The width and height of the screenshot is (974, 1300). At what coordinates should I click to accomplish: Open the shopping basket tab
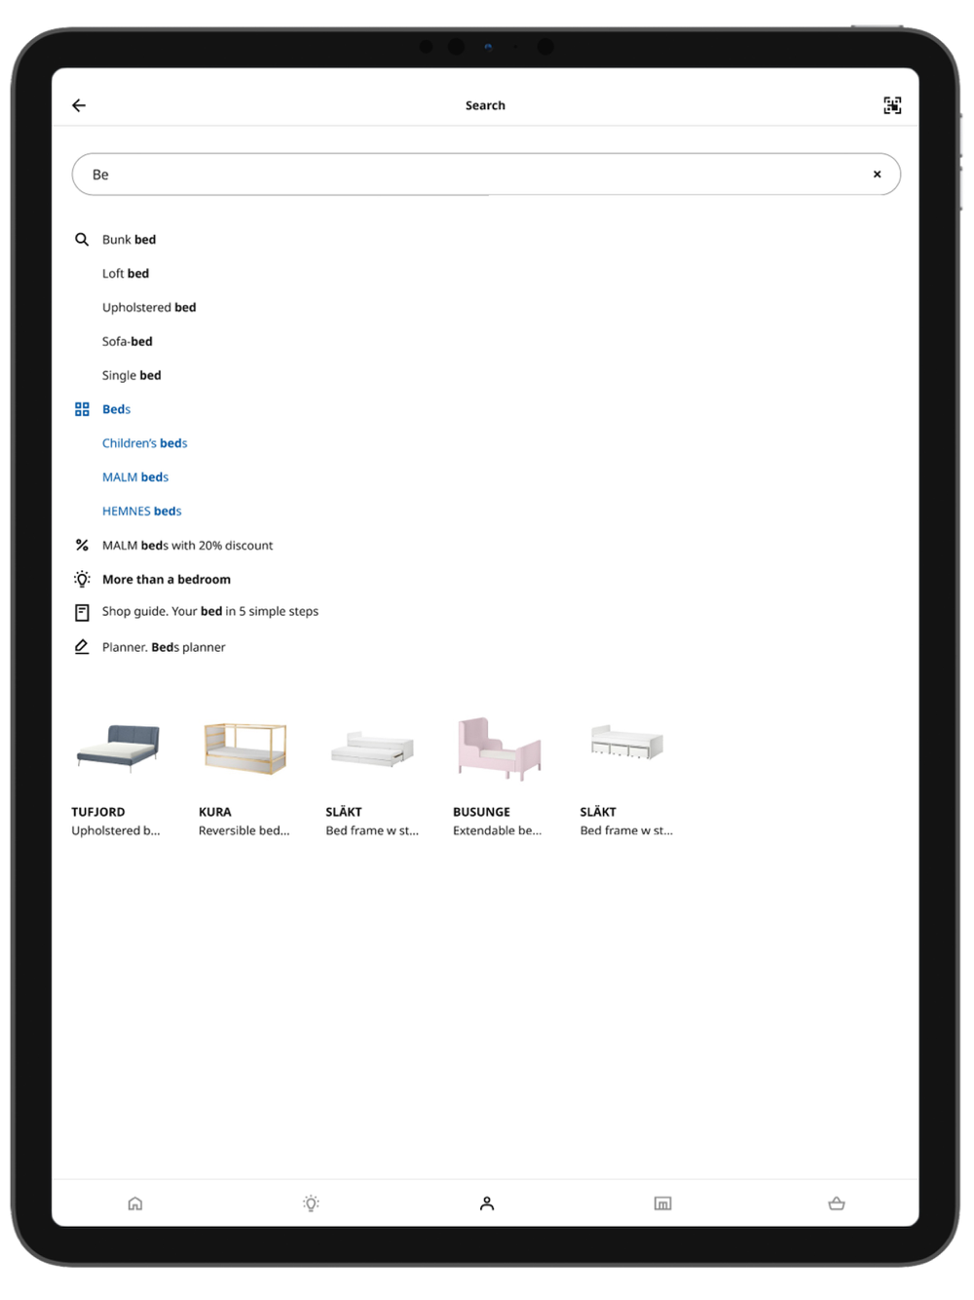pos(837,1204)
